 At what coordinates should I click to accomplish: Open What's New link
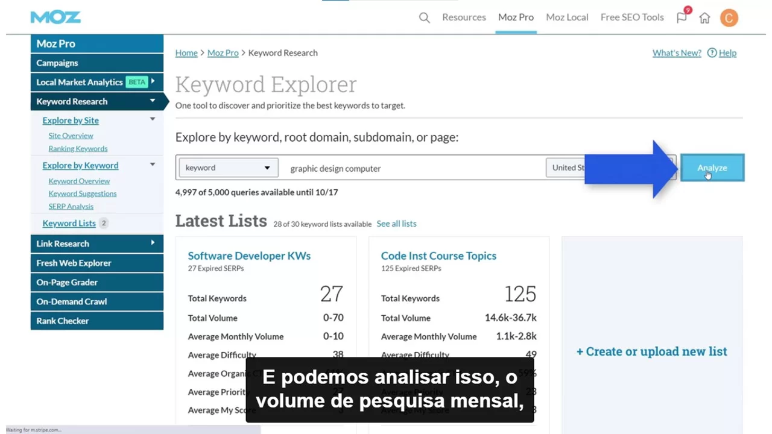click(677, 53)
